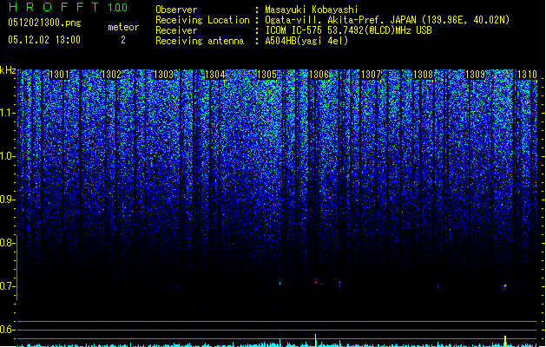Click the 1305 time marker
Image resolution: width=546 pixels, height=347 pixels.
click(x=266, y=75)
